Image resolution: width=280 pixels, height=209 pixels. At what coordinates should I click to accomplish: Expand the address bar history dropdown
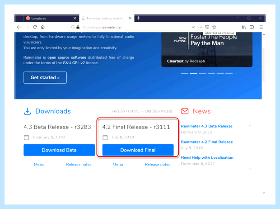point(193,27)
